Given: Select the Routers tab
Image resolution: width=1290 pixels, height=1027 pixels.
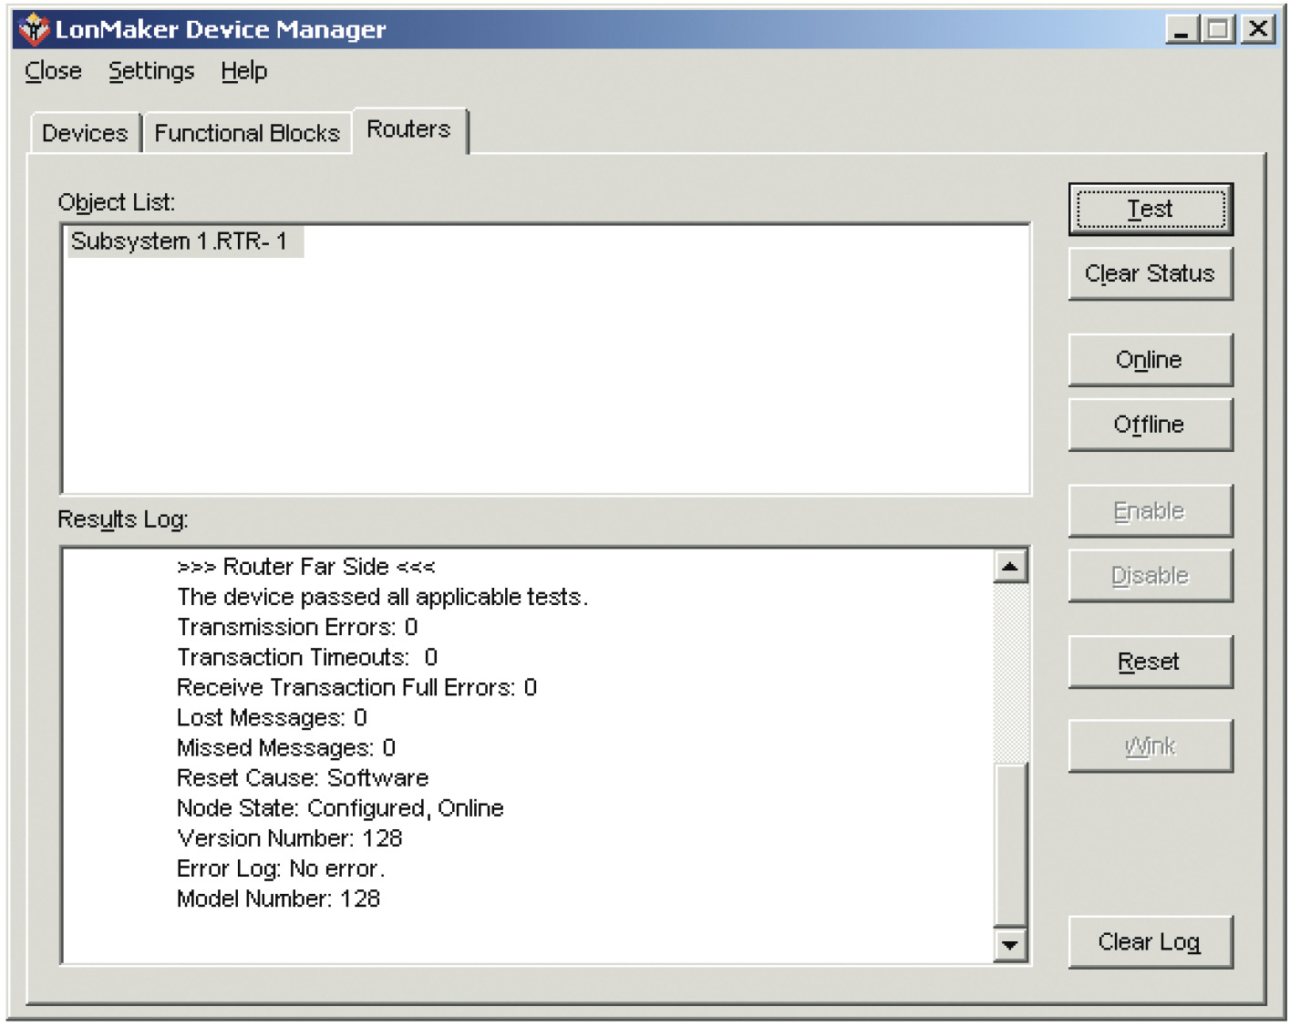Looking at the screenshot, I should 408,129.
